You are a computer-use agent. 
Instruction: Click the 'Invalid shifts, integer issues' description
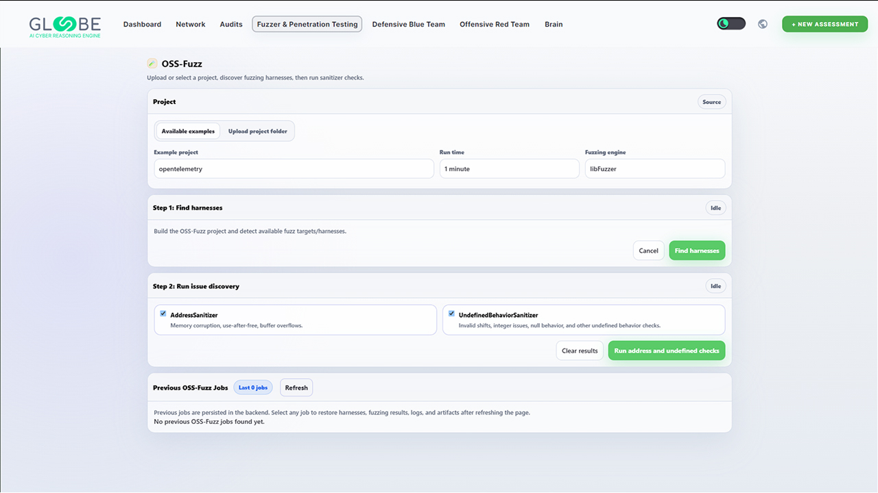pos(560,325)
